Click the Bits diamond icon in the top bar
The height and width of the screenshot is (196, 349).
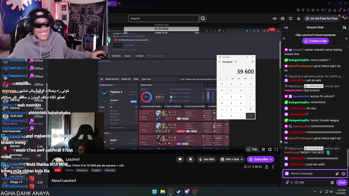(x=299, y=19)
